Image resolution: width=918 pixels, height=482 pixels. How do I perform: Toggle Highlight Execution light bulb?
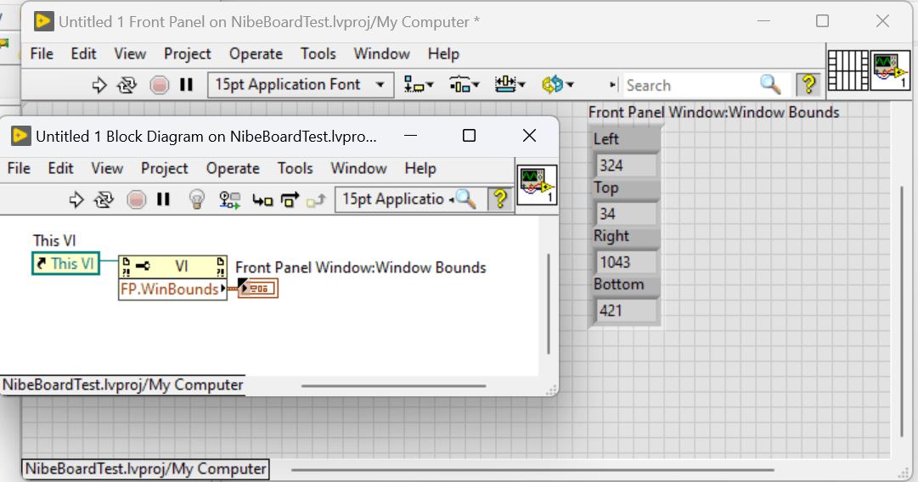[197, 200]
